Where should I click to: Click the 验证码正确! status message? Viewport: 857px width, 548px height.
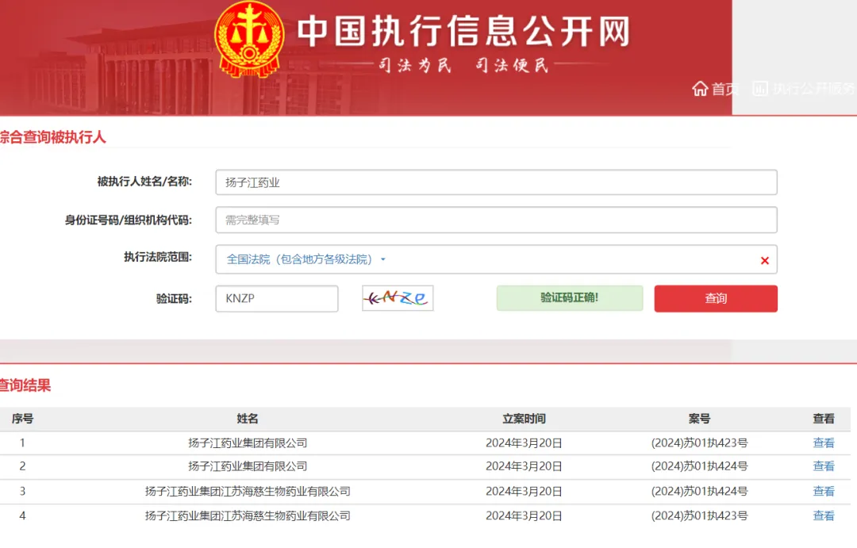pos(570,297)
